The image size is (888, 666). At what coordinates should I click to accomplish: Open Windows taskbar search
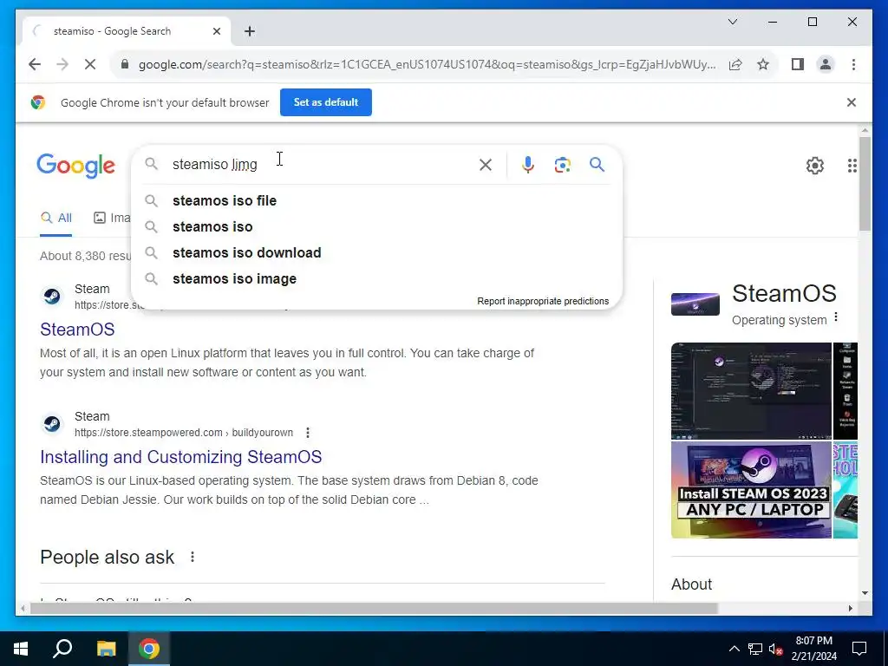tap(62, 649)
